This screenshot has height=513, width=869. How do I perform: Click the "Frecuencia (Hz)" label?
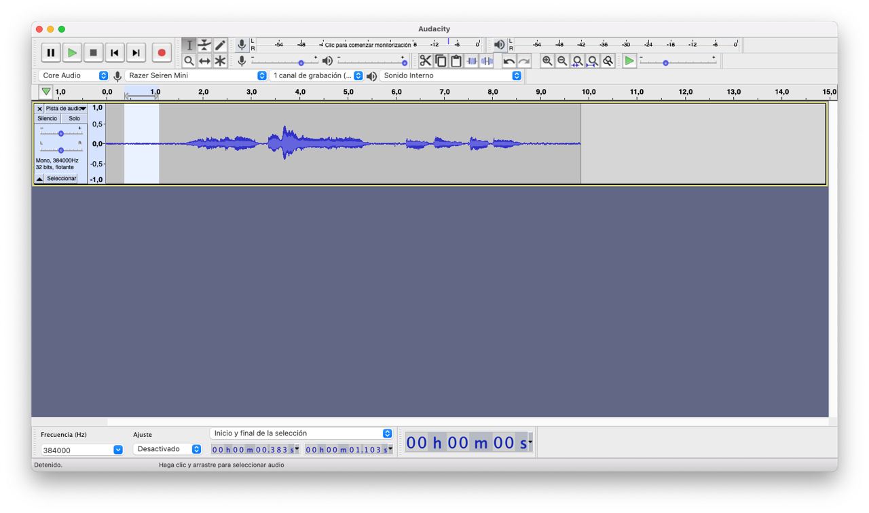64,434
